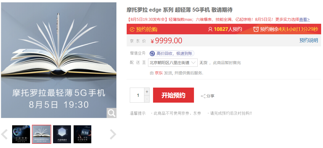323x148 pixels.
Task: Click the left arrow of thumbnail carousel
Action: [4, 134]
